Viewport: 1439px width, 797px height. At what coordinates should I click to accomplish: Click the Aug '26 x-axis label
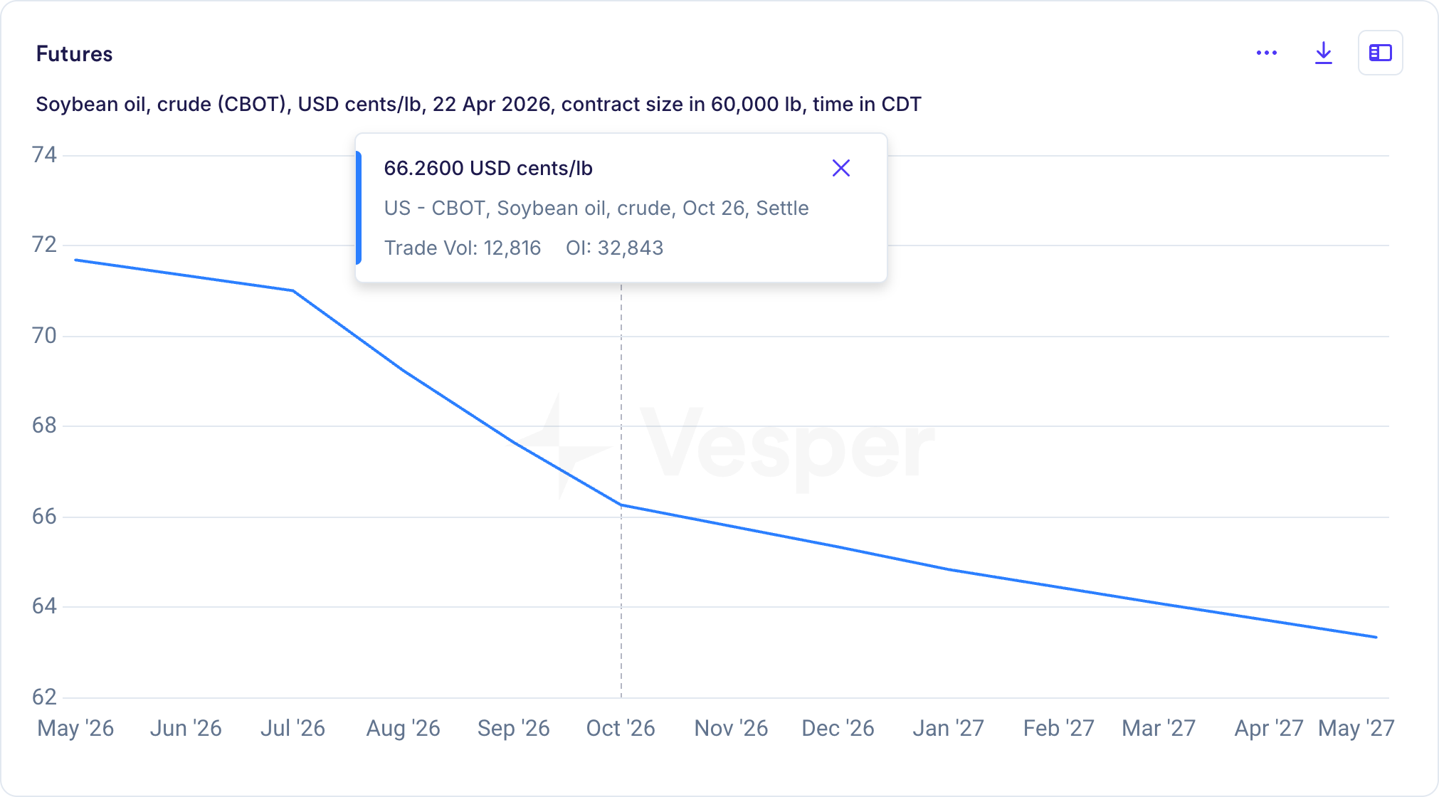coord(403,729)
